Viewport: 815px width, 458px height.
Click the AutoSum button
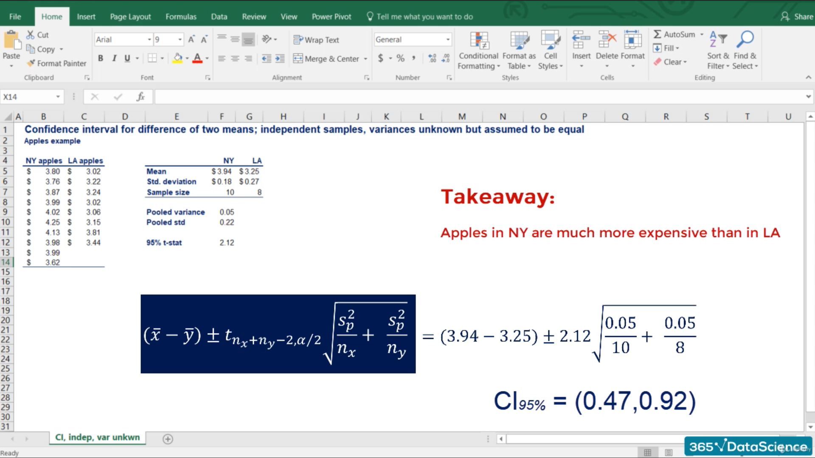[x=674, y=34]
